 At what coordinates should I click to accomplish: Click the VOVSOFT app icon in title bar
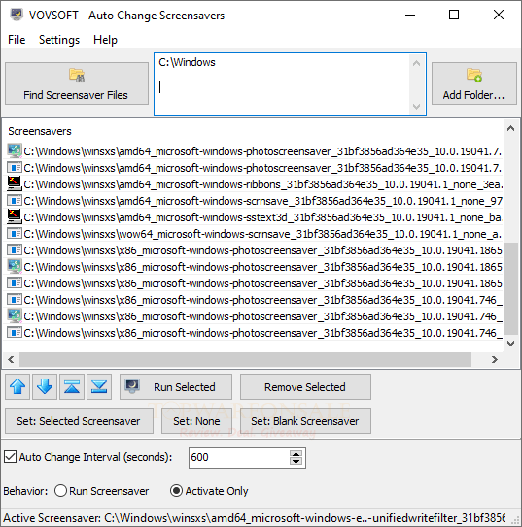17,15
